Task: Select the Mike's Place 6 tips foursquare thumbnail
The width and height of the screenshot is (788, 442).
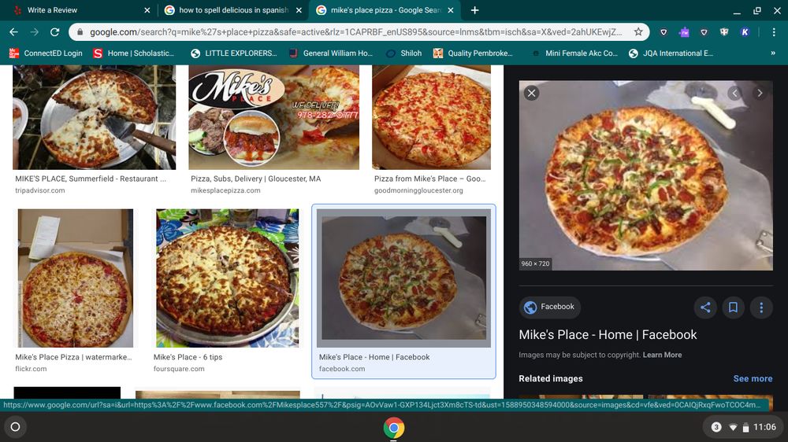Action: [227, 278]
